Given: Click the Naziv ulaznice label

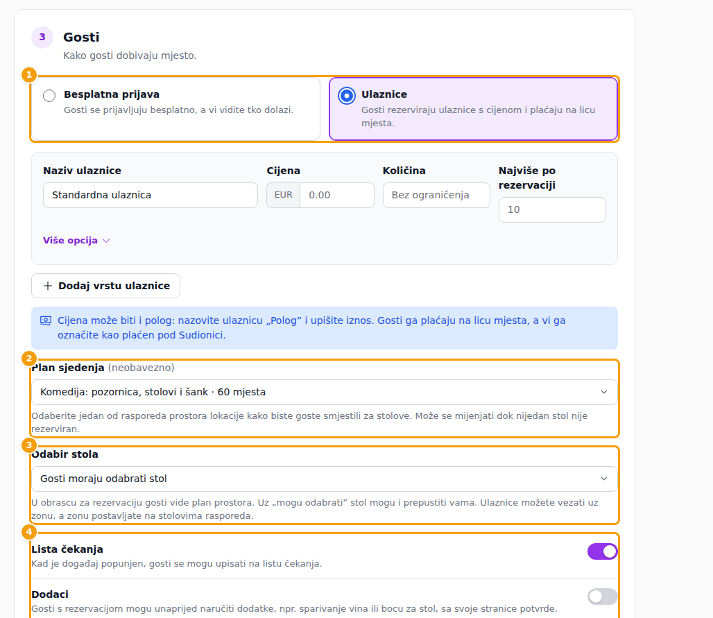Looking at the screenshot, I should tap(83, 171).
